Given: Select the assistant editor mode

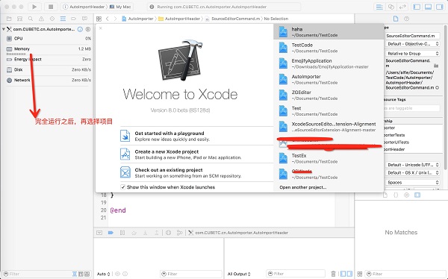Looking at the screenshot, I should pyautogui.click(x=391, y=7).
